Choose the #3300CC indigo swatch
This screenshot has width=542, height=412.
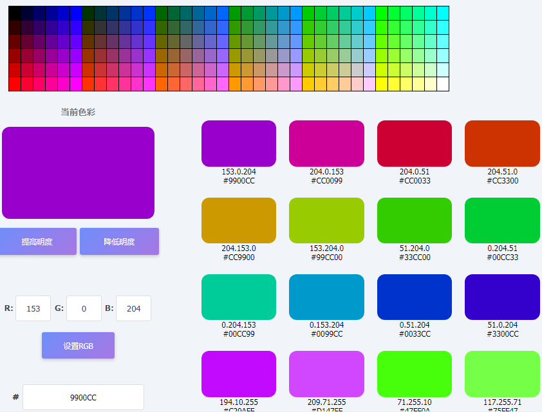click(502, 297)
